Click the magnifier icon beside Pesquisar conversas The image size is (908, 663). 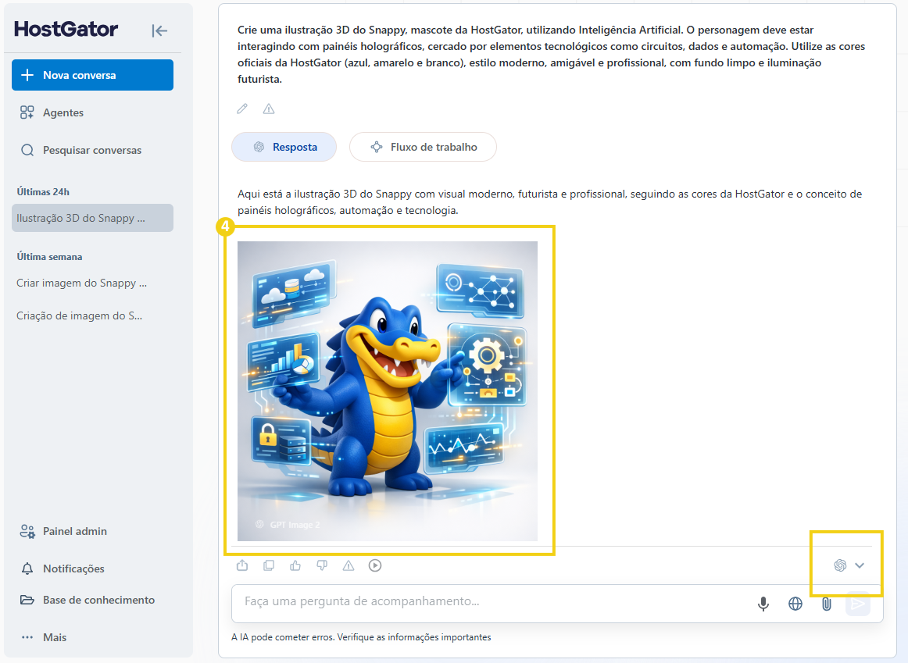pyautogui.click(x=27, y=151)
